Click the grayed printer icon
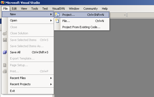 [5, 71]
